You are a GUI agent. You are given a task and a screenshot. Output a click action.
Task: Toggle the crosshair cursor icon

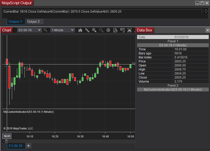pyautogui.click(x=108, y=30)
